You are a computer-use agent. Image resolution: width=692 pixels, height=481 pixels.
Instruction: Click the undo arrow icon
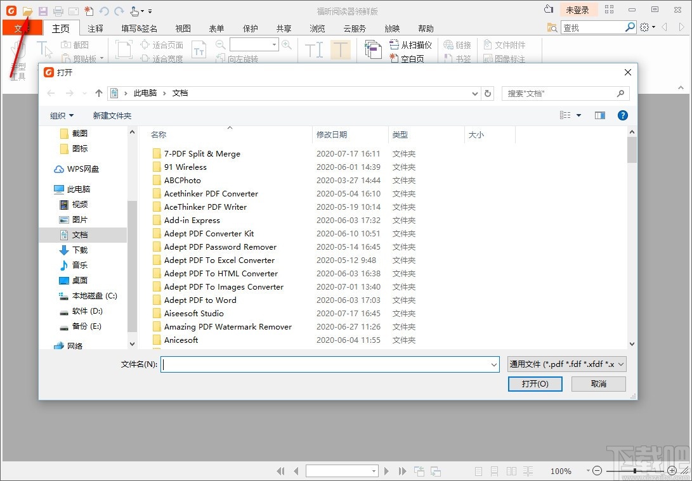103,11
